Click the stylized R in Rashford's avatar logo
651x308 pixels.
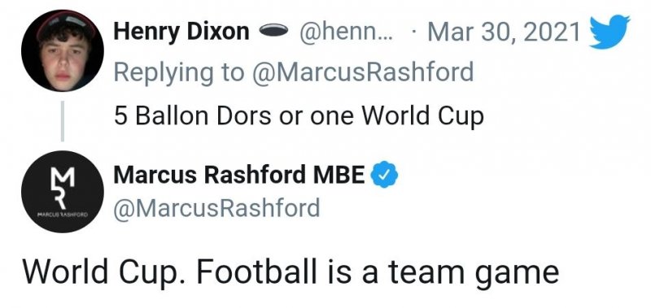click(x=61, y=198)
